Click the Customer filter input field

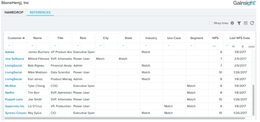coord(20,46)
